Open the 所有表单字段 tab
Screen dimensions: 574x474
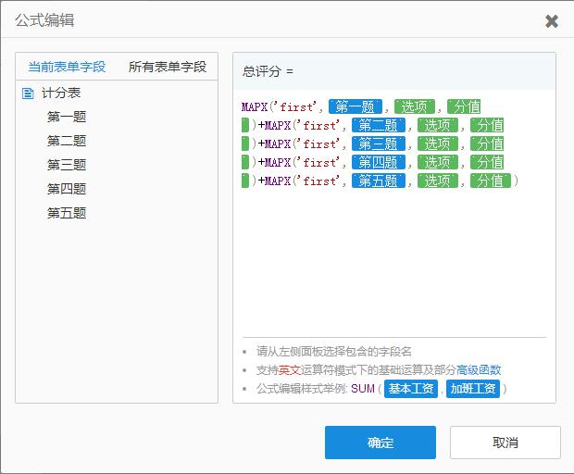click(167, 67)
